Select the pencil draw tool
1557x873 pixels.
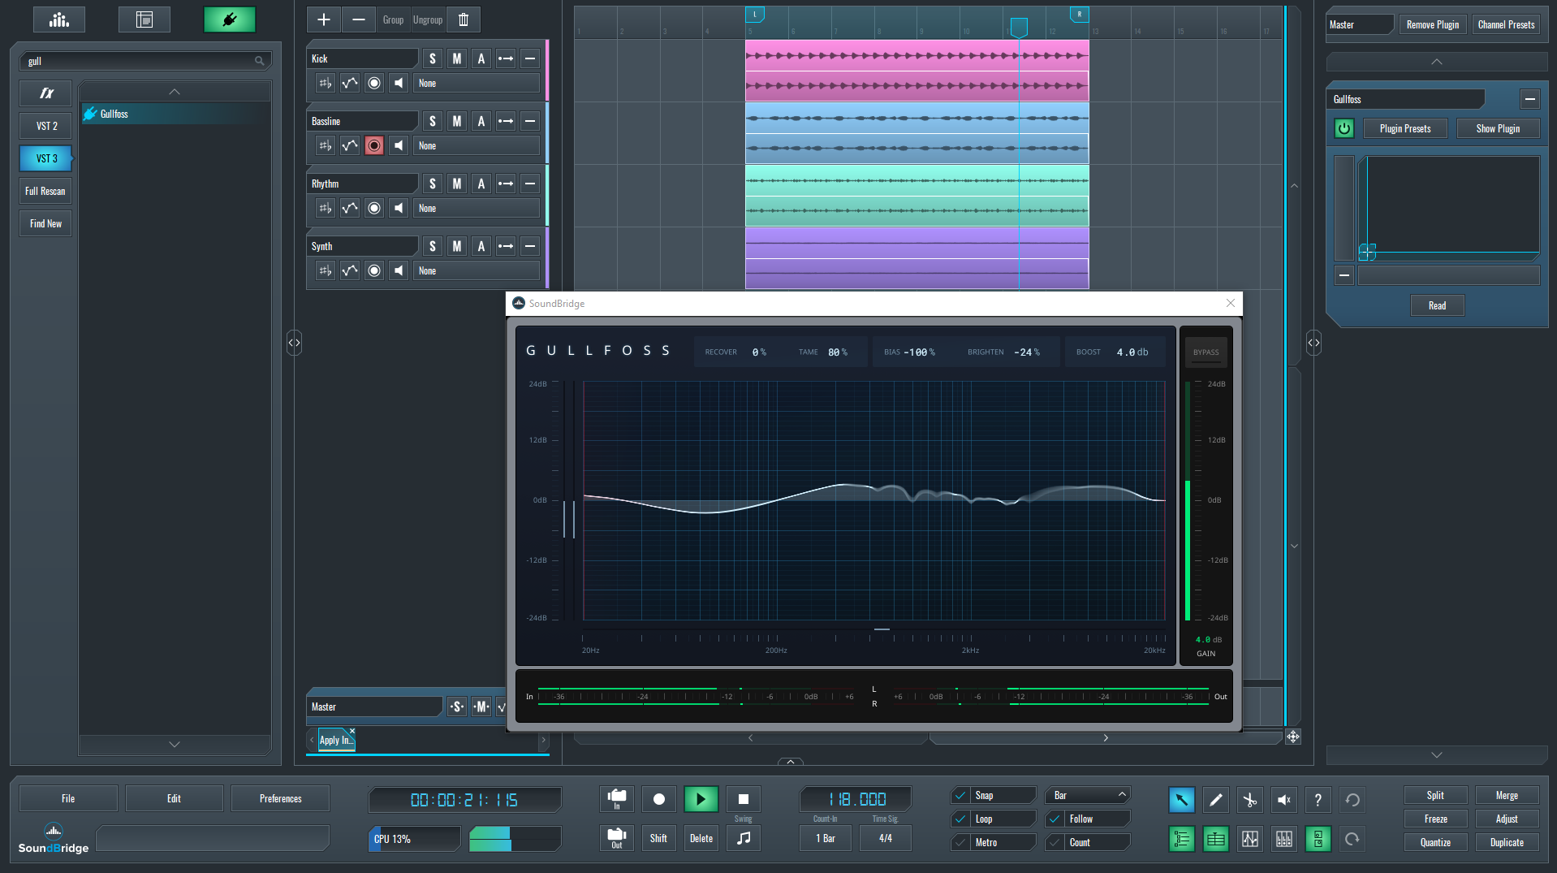(x=1215, y=800)
